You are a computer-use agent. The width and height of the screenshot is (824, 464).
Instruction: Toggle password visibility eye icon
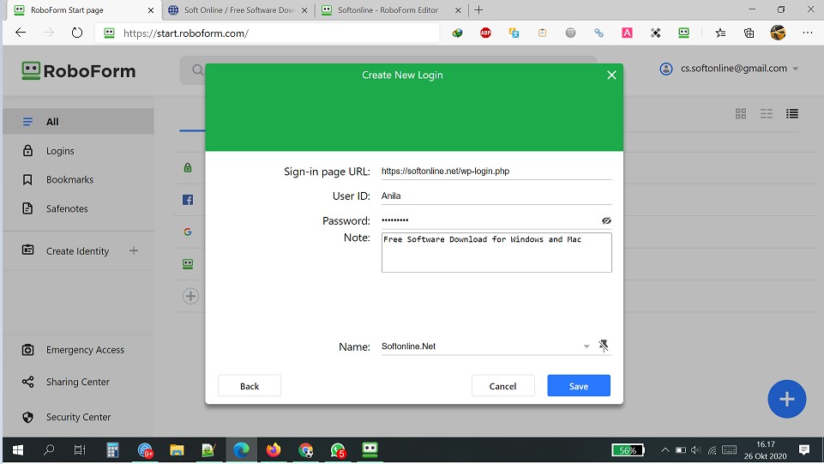point(606,220)
